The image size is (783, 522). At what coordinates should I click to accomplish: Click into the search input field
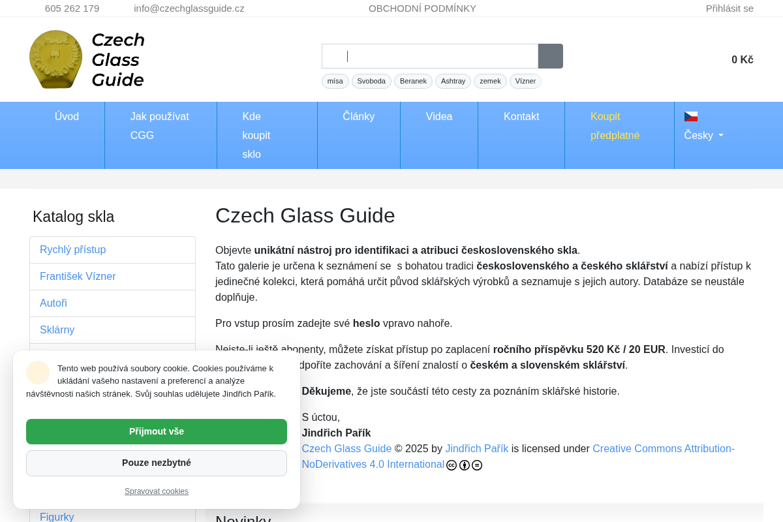(430, 56)
